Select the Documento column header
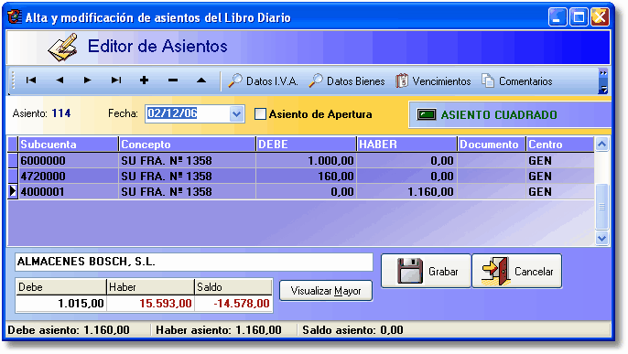 point(492,145)
